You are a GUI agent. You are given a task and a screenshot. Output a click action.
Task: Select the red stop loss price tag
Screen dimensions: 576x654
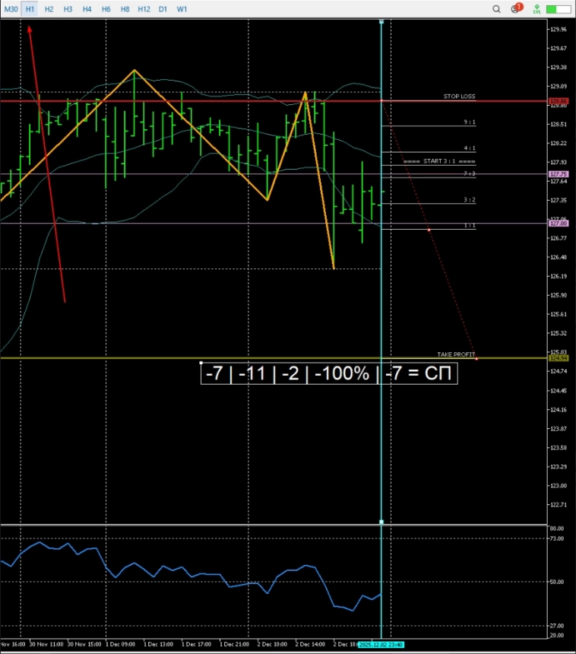(559, 100)
